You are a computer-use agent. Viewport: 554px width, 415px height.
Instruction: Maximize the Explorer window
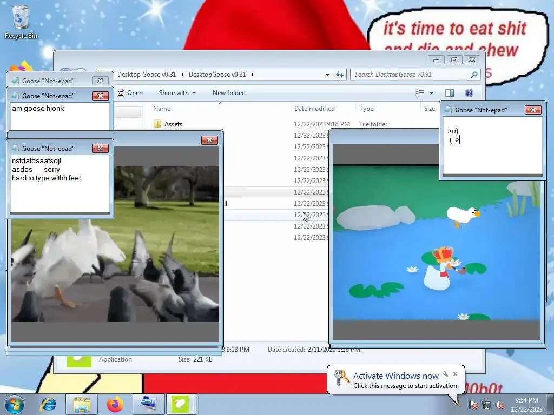click(454, 60)
